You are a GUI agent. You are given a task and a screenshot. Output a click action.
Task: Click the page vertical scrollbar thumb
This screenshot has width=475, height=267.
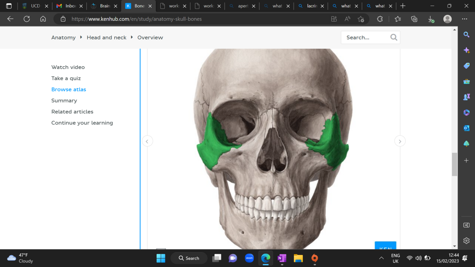pos(454,164)
